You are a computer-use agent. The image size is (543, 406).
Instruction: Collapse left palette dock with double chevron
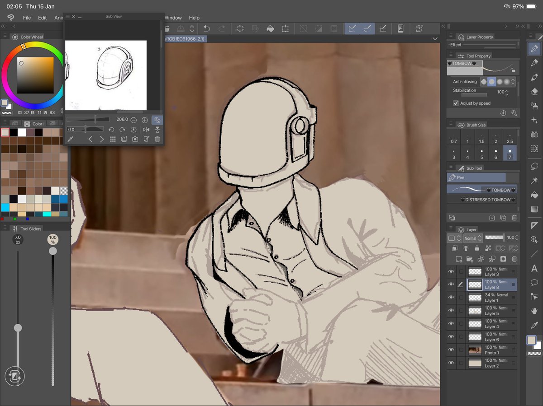(x=3, y=26)
